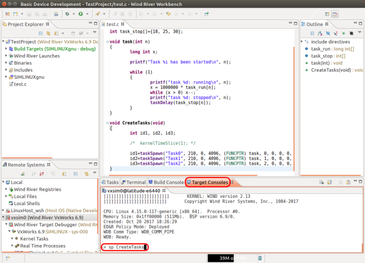The height and width of the screenshot is (263, 365).
Task: Click the external tools icon at toolbar end
Action: click(x=207, y=14)
